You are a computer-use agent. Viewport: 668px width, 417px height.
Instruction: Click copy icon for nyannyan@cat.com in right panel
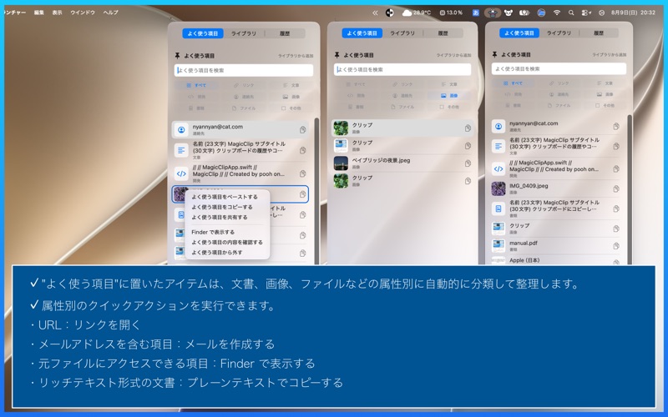616,127
